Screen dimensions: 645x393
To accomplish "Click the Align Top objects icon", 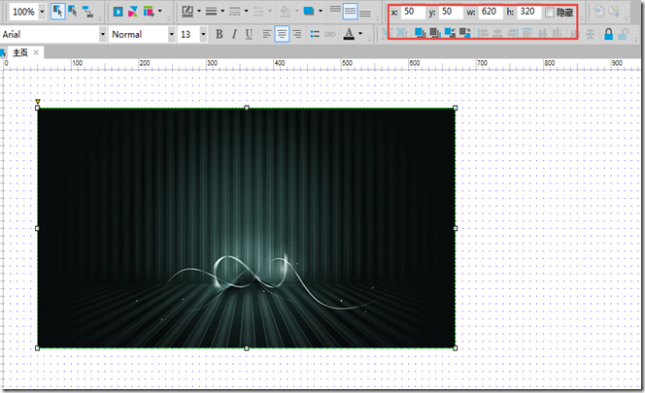I will pos(527,33).
